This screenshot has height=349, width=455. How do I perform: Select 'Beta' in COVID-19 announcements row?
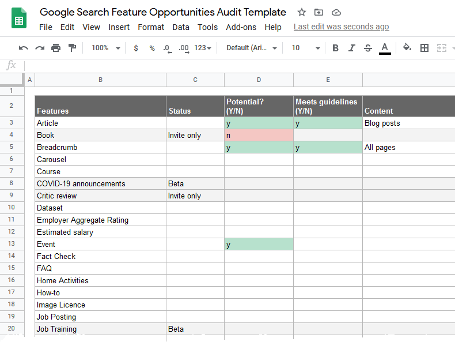[x=195, y=183]
